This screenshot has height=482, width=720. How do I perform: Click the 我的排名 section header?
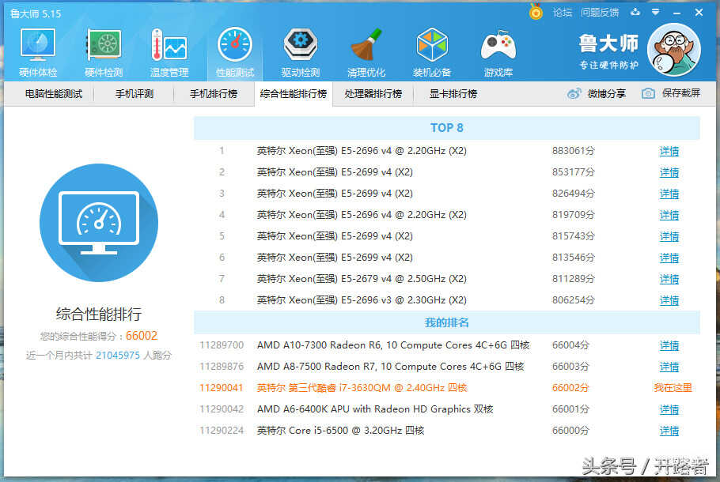[x=447, y=322]
